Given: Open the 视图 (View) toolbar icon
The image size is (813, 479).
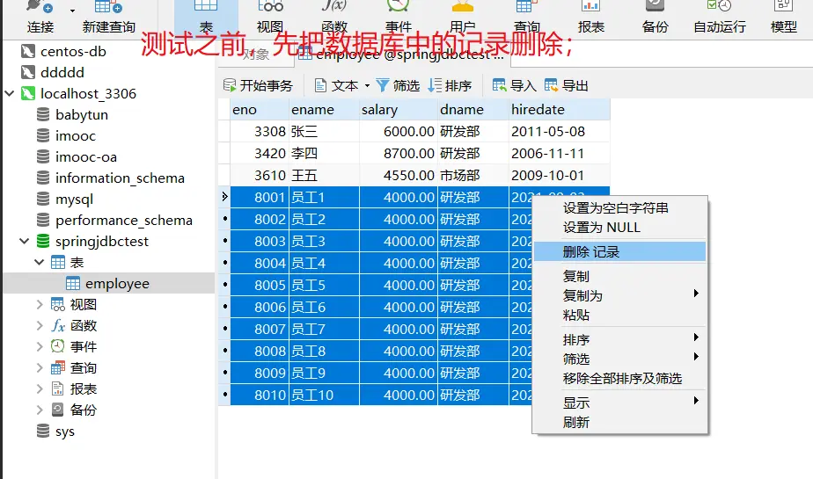Looking at the screenshot, I should [270, 18].
